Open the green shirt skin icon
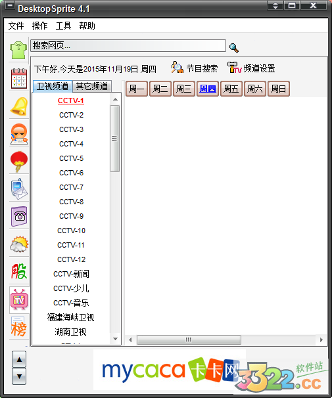The height and width of the screenshot is (398, 332). coord(18,50)
